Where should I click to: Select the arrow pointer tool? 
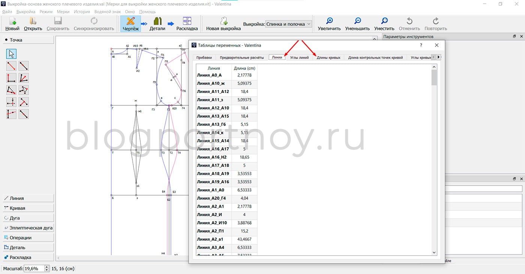click(11, 54)
